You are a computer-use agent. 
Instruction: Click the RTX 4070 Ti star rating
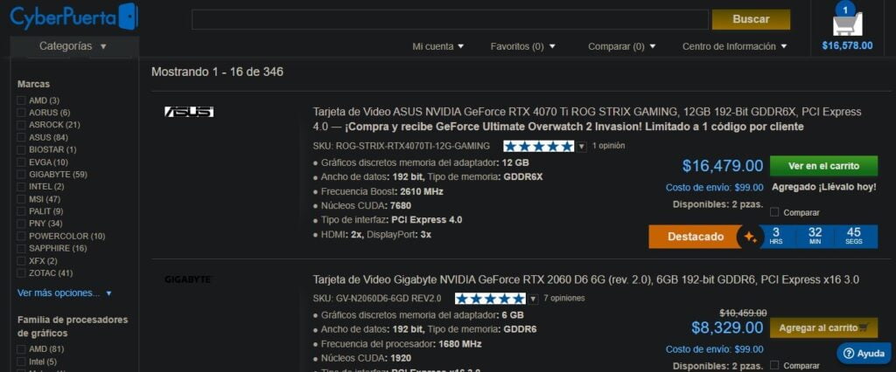click(538, 146)
